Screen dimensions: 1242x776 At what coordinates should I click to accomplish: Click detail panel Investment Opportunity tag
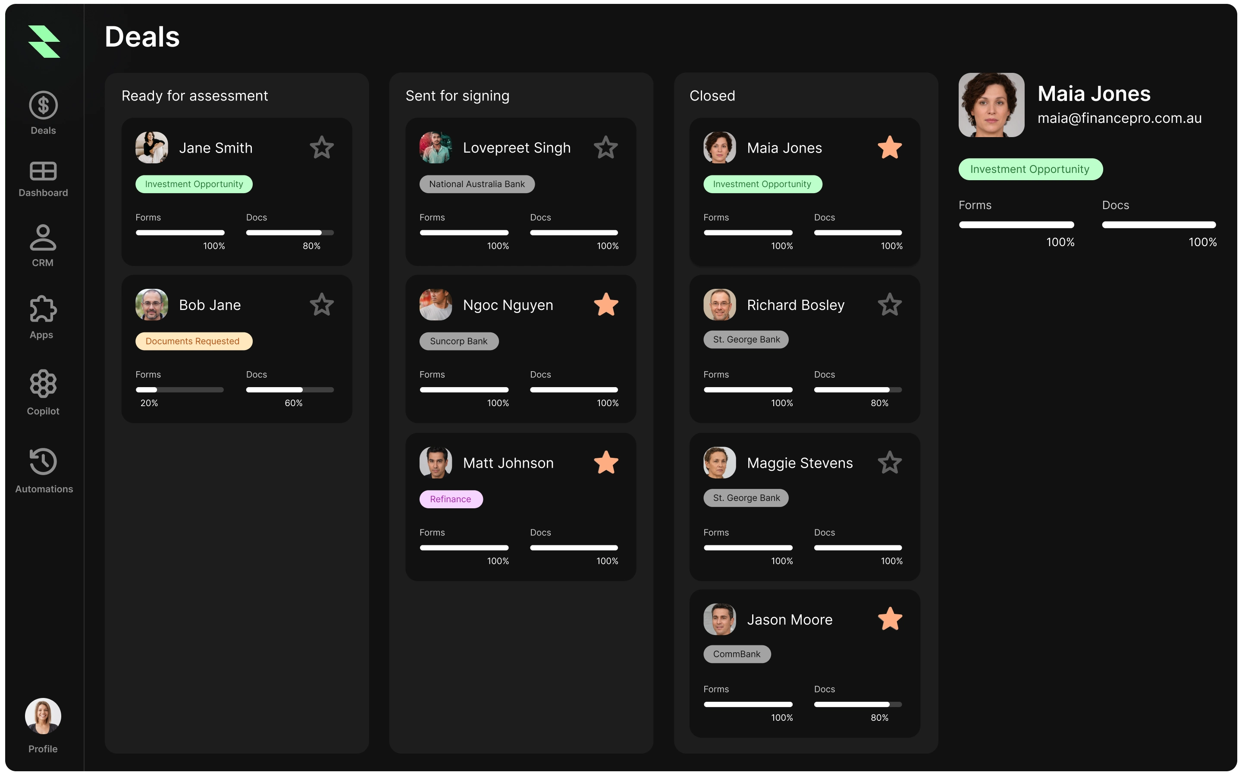coord(1030,169)
